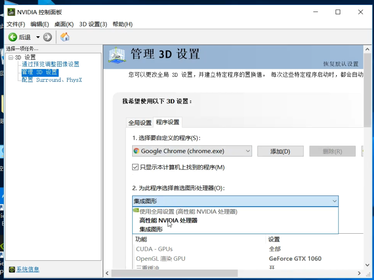Click 恢复默认设置 in the header
The image size is (374, 280).
(x=341, y=64)
